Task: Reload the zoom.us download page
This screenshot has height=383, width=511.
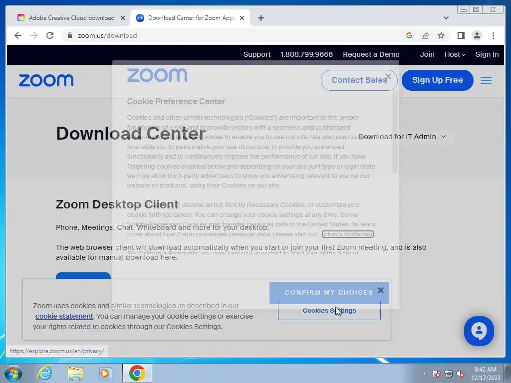Action: pyautogui.click(x=50, y=35)
